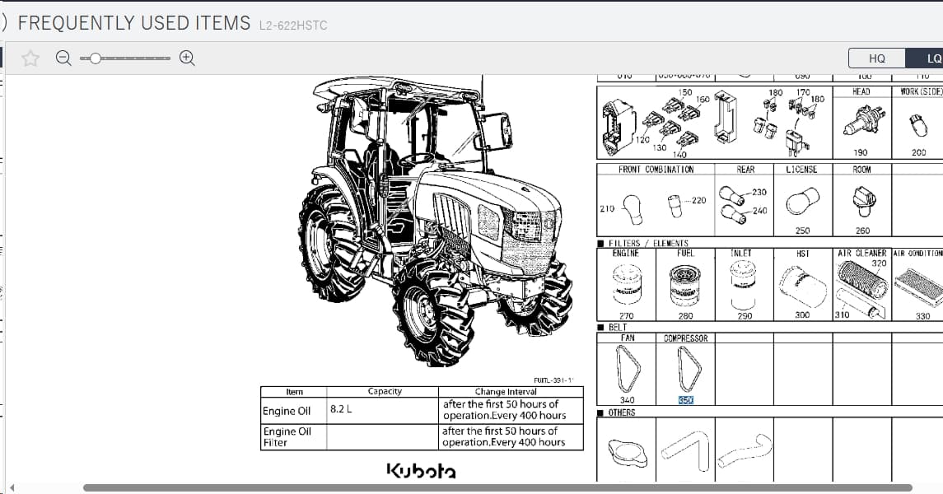Click the scroll left arrow
Viewport: 943px width, 494px height.
[x=12, y=488]
